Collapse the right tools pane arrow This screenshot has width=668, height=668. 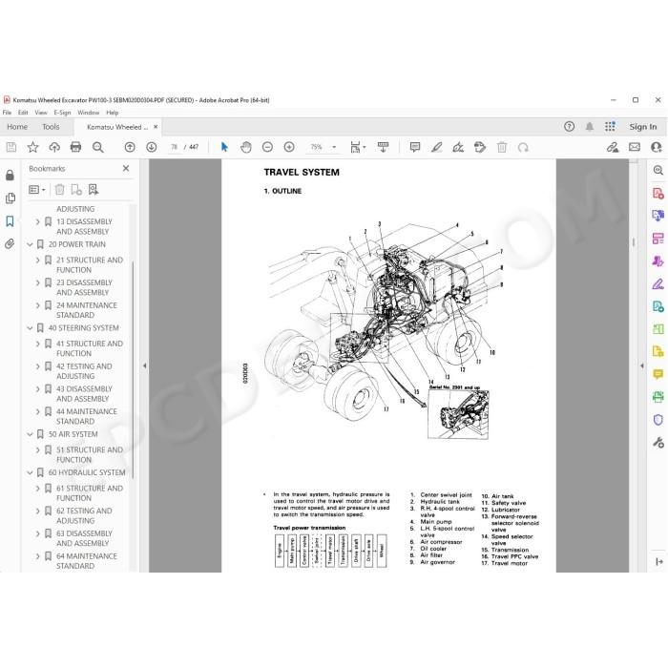tap(642, 365)
